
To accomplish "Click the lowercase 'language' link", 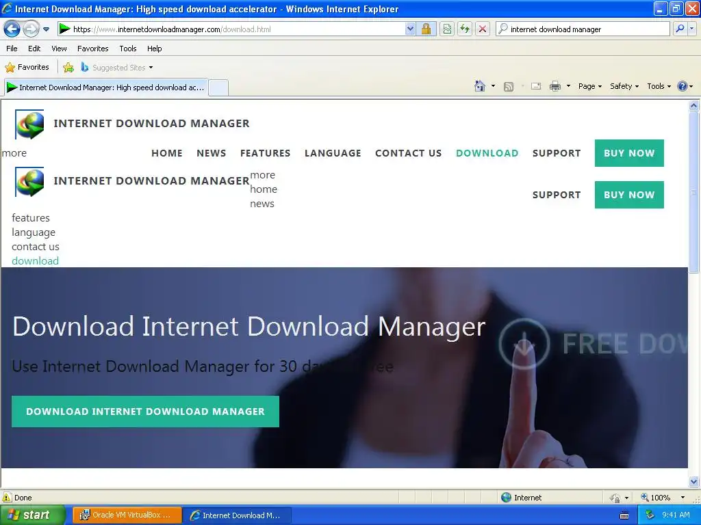I will [34, 232].
